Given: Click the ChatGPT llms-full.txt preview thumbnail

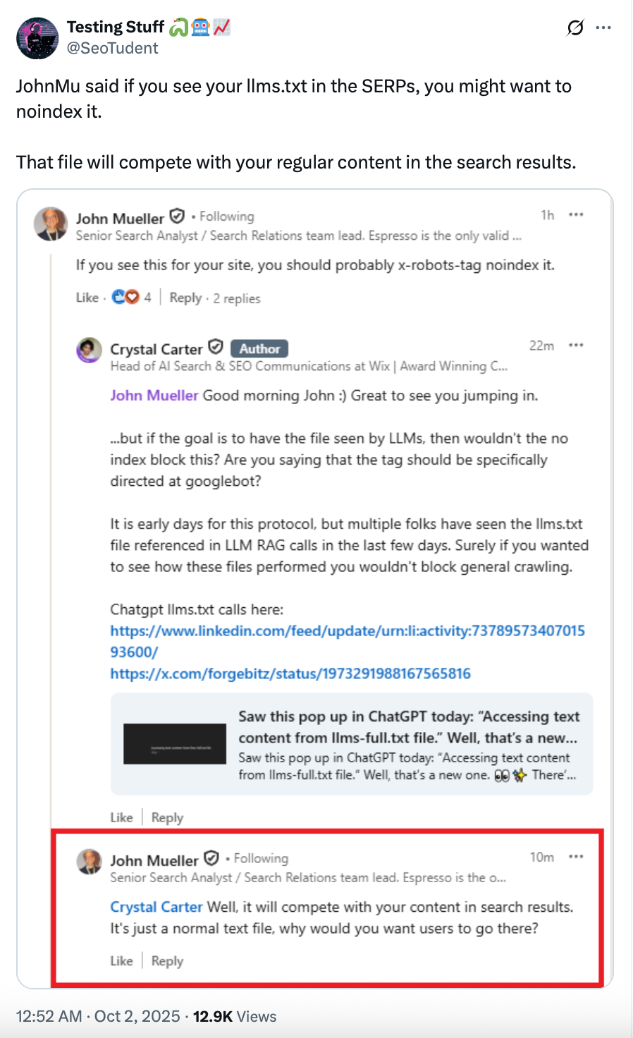Looking at the screenshot, I should tap(175, 744).
